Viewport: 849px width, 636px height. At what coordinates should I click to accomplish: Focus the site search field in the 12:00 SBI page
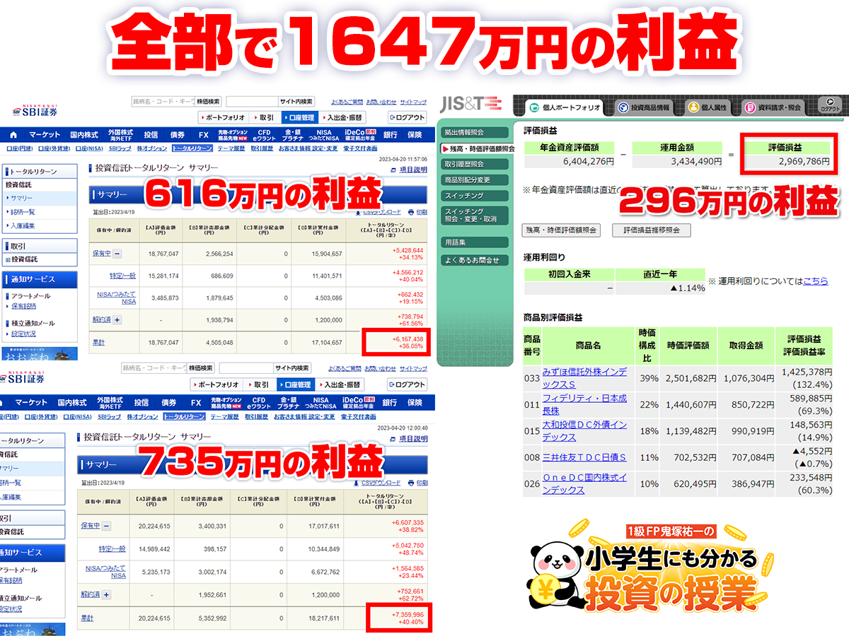[x=246, y=368]
